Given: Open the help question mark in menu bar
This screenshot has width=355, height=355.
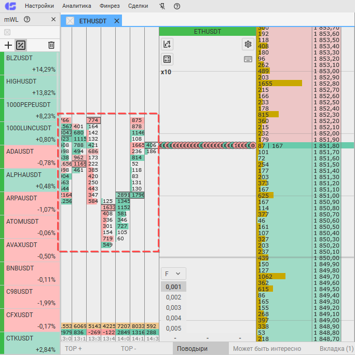Looking at the screenshot, I should (x=177, y=6).
